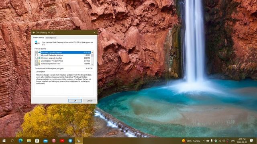Click the file list scroll up arrow
This screenshot has height=144, width=257.
92,52
